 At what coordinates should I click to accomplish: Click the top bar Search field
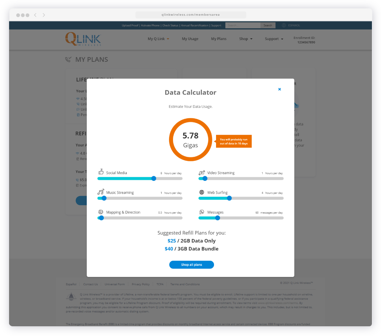pyautogui.click(x=243, y=25)
